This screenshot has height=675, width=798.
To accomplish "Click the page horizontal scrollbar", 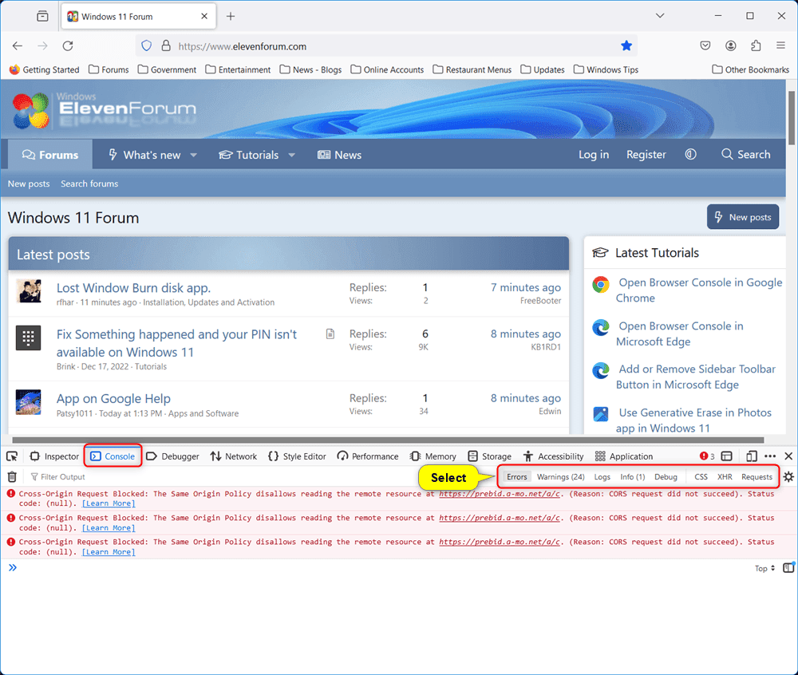I will 388,440.
